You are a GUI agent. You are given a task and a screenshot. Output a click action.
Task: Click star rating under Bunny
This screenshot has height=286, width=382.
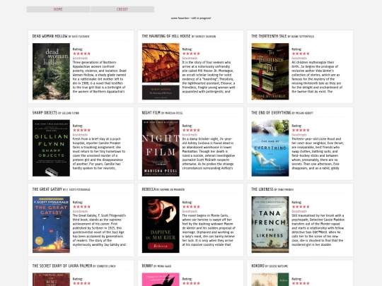[191, 283]
